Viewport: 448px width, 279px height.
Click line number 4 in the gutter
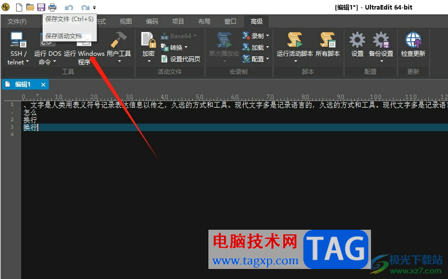point(12,134)
